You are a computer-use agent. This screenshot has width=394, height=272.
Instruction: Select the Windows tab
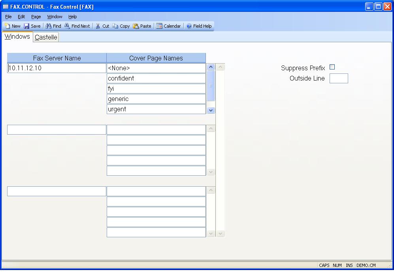(x=17, y=37)
